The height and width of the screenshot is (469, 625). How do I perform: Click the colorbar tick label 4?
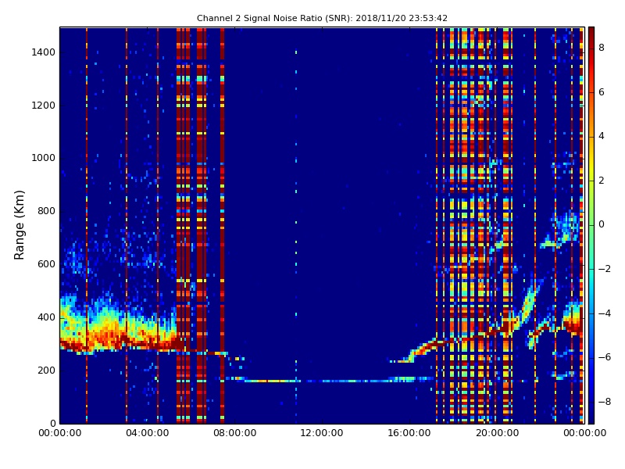pyautogui.click(x=602, y=136)
